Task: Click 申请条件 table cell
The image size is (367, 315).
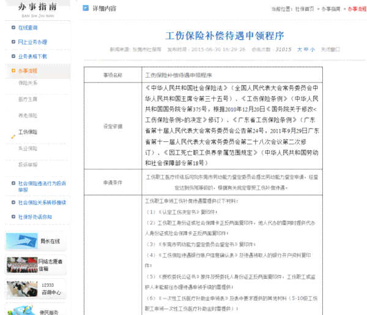Action: point(113,182)
